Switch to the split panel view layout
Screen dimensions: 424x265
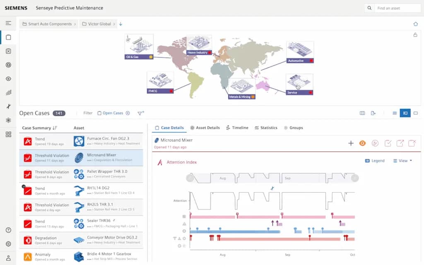click(405, 113)
